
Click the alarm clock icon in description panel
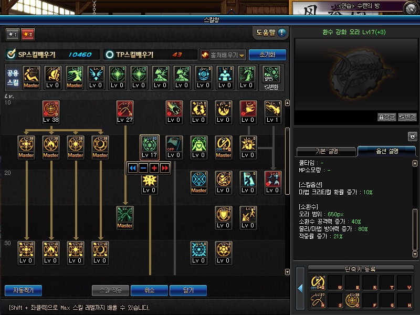413,136
